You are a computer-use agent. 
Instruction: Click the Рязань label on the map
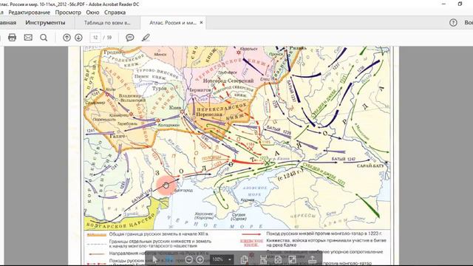click(x=298, y=48)
